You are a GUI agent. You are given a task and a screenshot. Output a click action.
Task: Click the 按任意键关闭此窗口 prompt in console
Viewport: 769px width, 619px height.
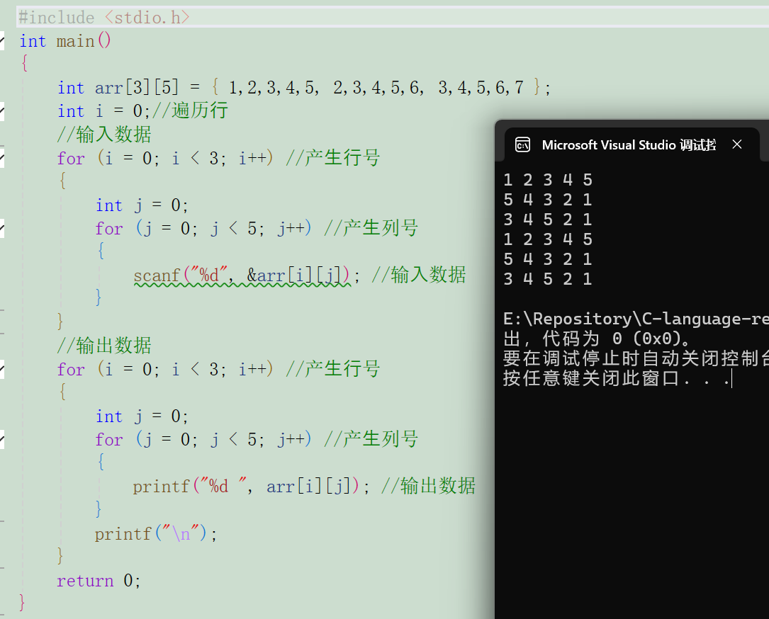click(617, 378)
